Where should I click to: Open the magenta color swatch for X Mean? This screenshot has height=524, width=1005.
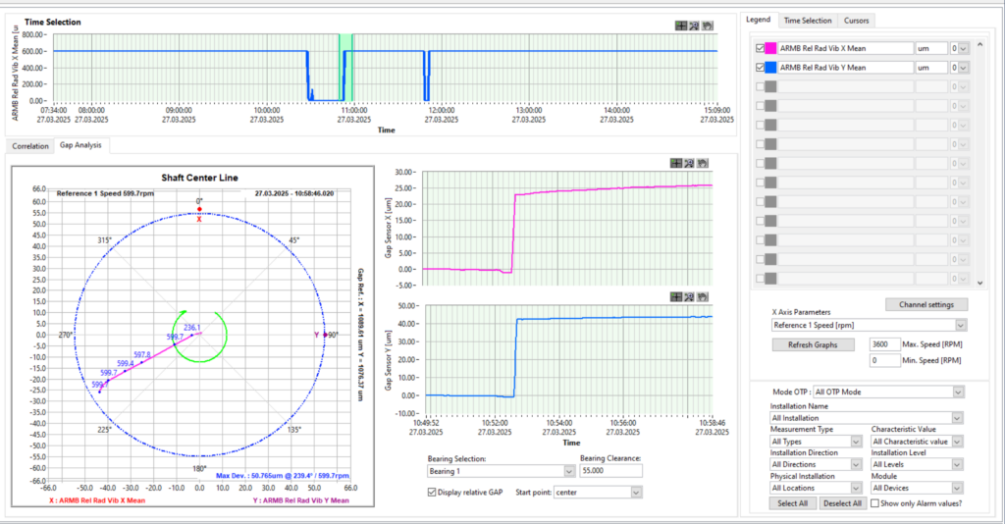point(771,48)
